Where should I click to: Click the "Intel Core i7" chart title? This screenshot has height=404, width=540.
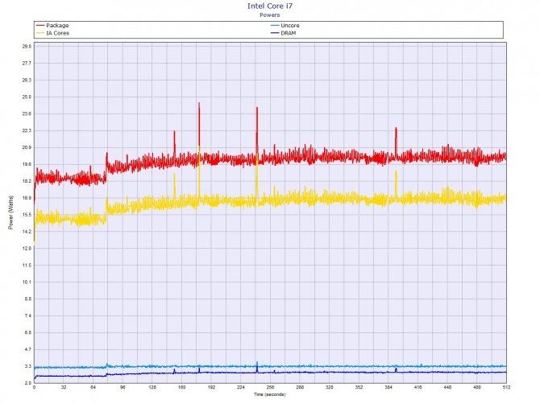[270, 6]
